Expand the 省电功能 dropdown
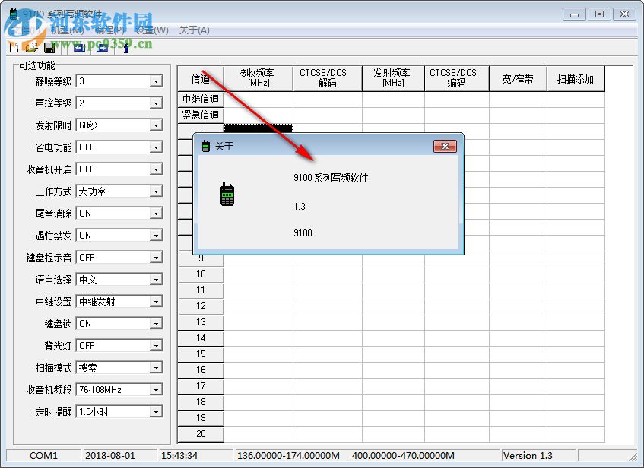 pyautogui.click(x=156, y=147)
